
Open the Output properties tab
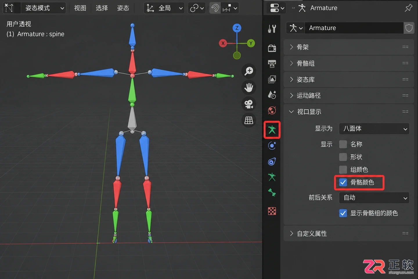click(272, 64)
